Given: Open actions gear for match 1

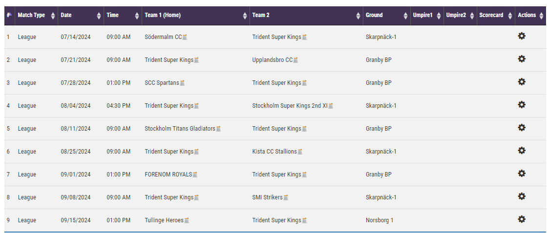Looking at the screenshot, I should click(x=521, y=36).
